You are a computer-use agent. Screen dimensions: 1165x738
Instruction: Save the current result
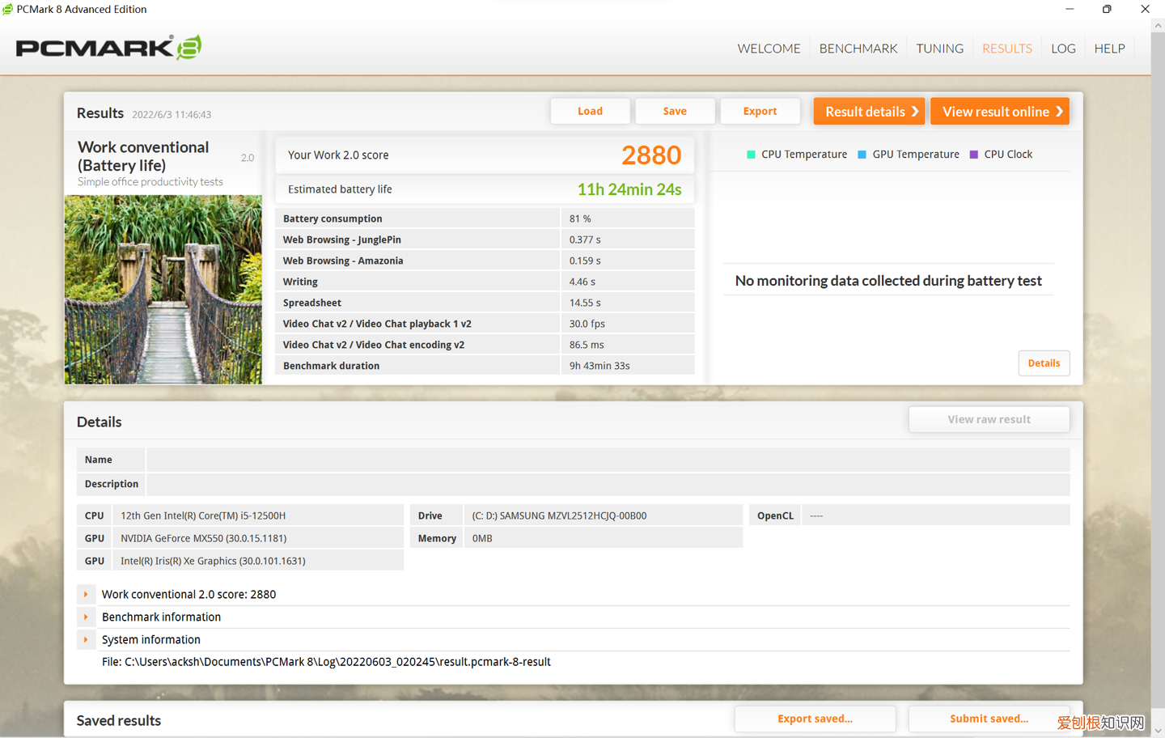pos(675,112)
